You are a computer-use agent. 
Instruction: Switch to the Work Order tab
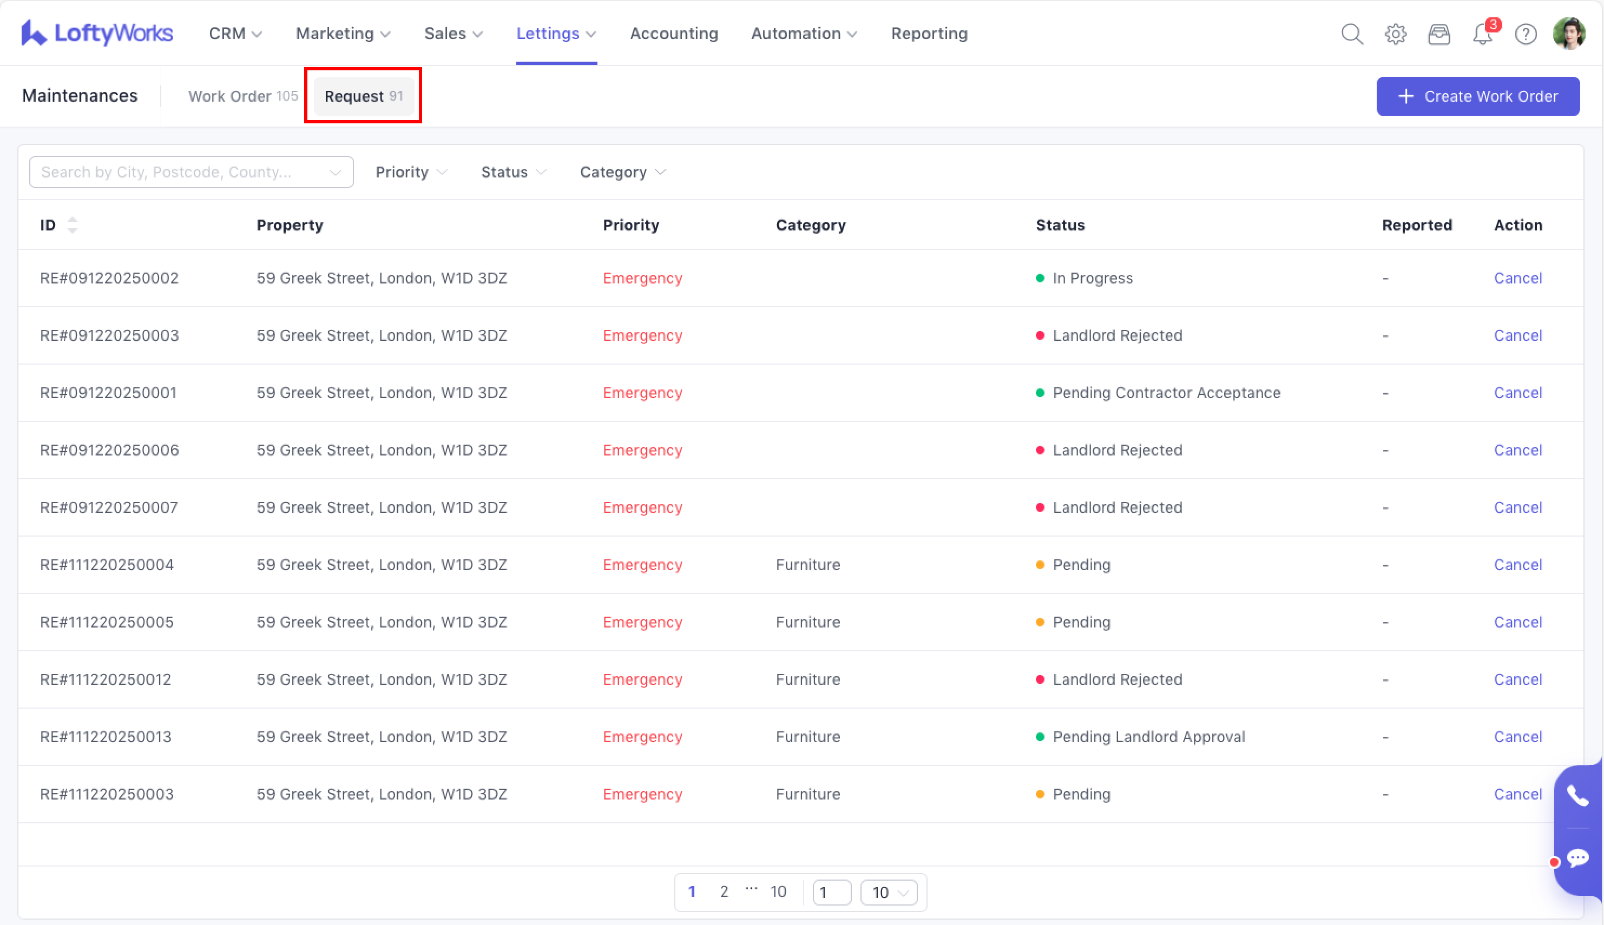242,96
